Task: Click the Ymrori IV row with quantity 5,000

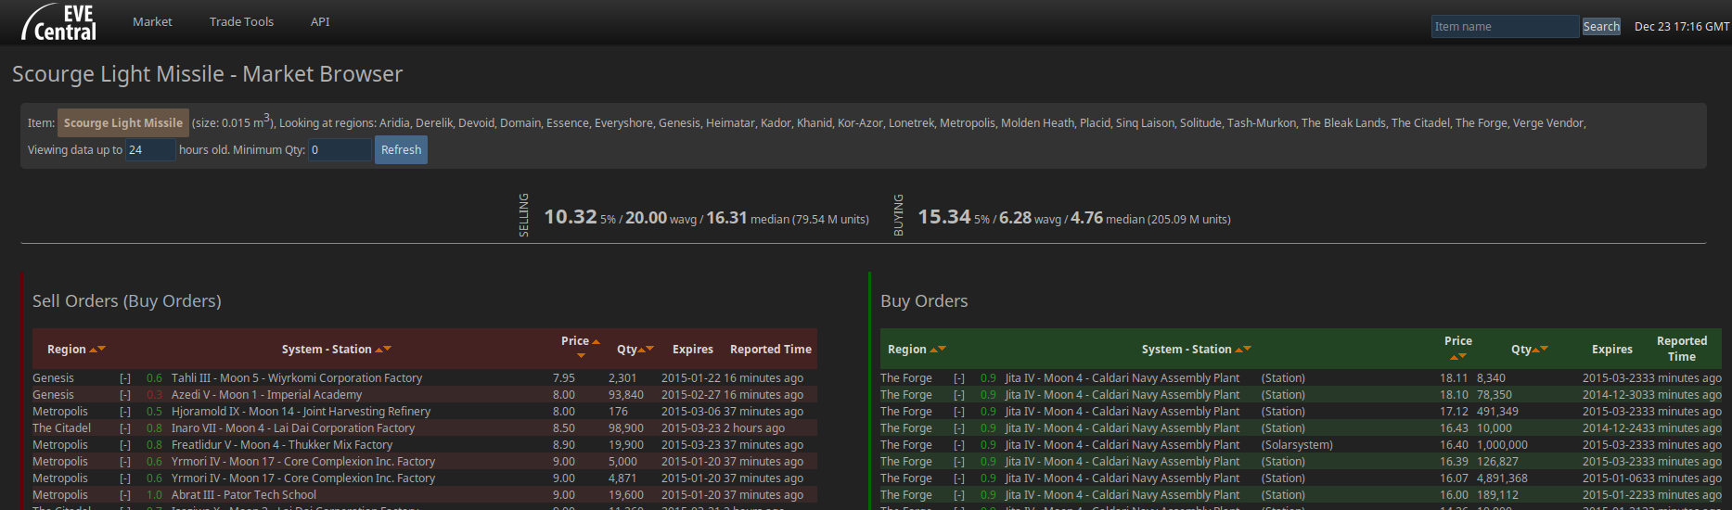Action: 425,462
